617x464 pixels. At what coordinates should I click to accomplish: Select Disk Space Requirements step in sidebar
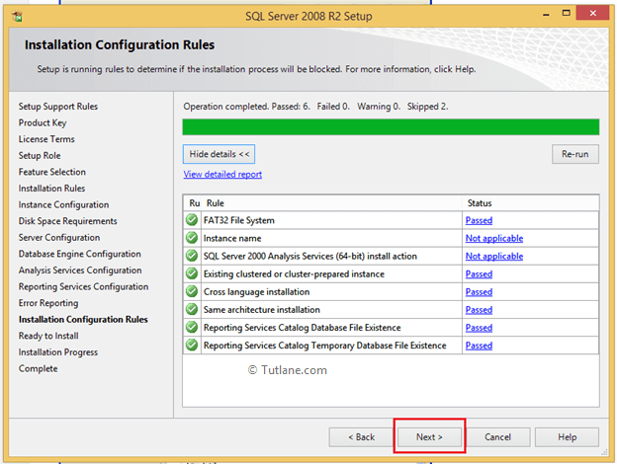point(67,221)
